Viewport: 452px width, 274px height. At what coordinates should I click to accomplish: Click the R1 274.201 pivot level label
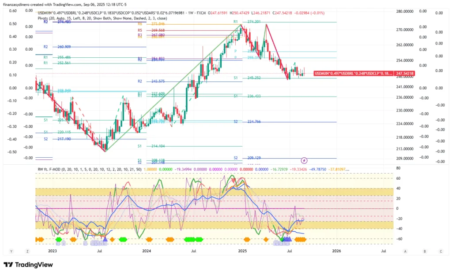click(247, 22)
